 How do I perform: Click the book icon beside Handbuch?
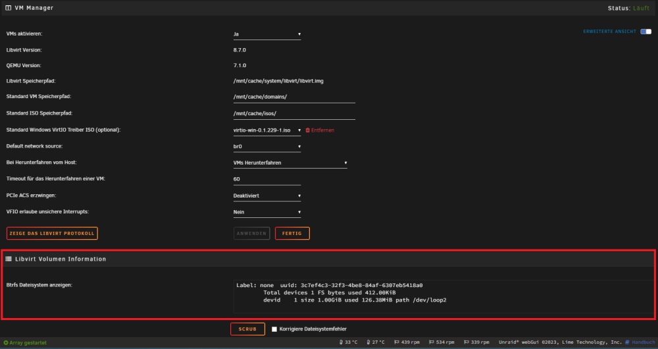pyautogui.click(x=627, y=342)
